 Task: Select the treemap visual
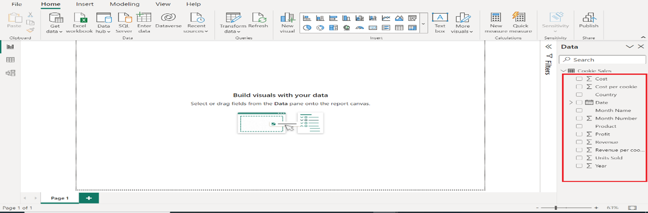click(x=333, y=28)
